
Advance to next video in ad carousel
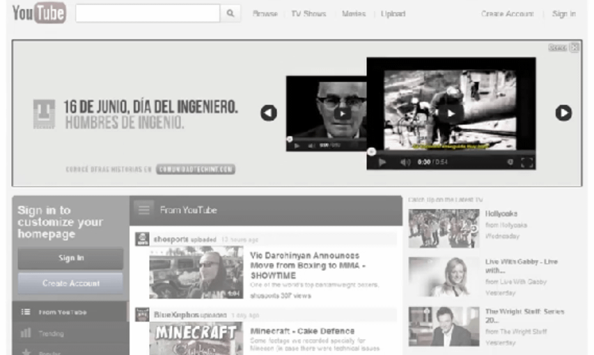[563, 113]
